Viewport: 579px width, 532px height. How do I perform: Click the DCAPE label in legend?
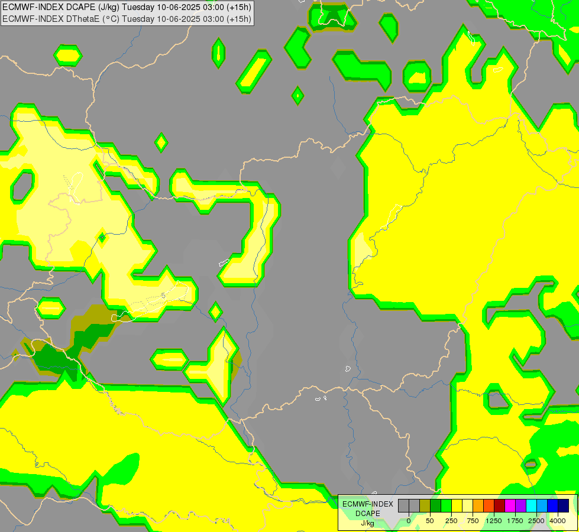pyautogui.click(x=368, y=514)
